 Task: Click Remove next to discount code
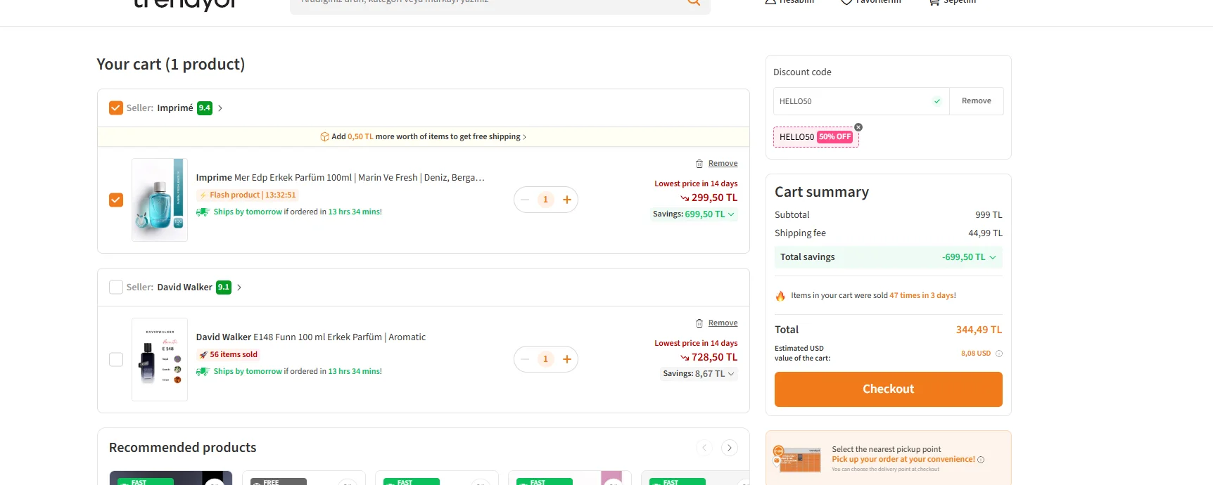click(977, 101)
